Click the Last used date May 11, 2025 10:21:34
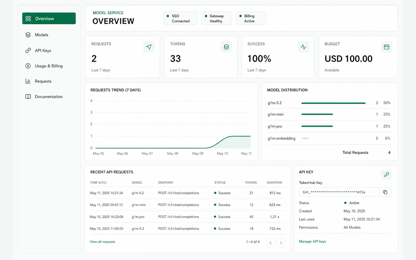Viewport: 416px width, 260px height. 362,219
